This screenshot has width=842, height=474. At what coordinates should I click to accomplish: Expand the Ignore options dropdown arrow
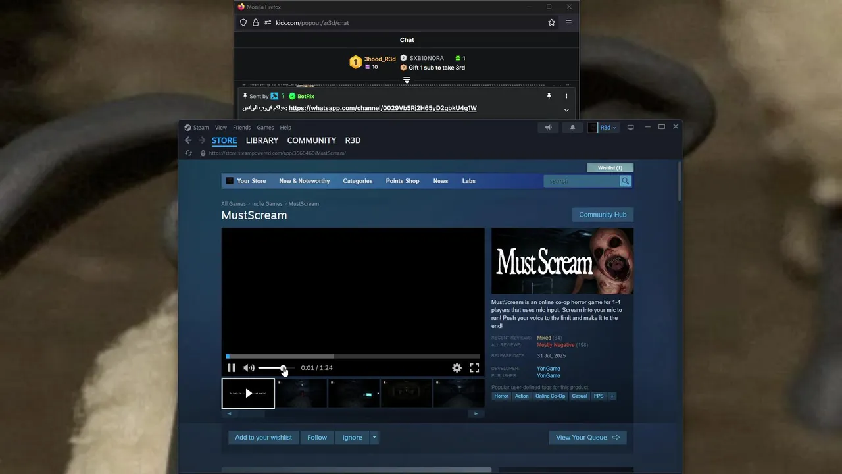pyautogui.click(x=374, y=437)
